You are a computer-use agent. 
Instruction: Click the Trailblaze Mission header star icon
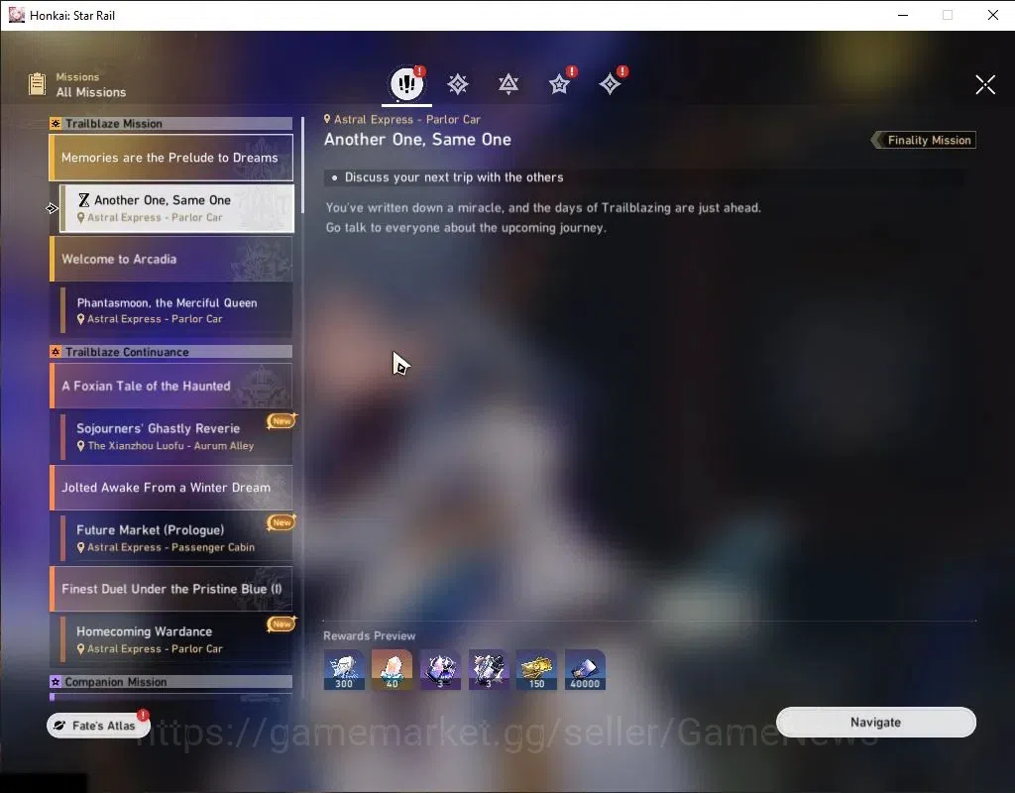[56, 124]
